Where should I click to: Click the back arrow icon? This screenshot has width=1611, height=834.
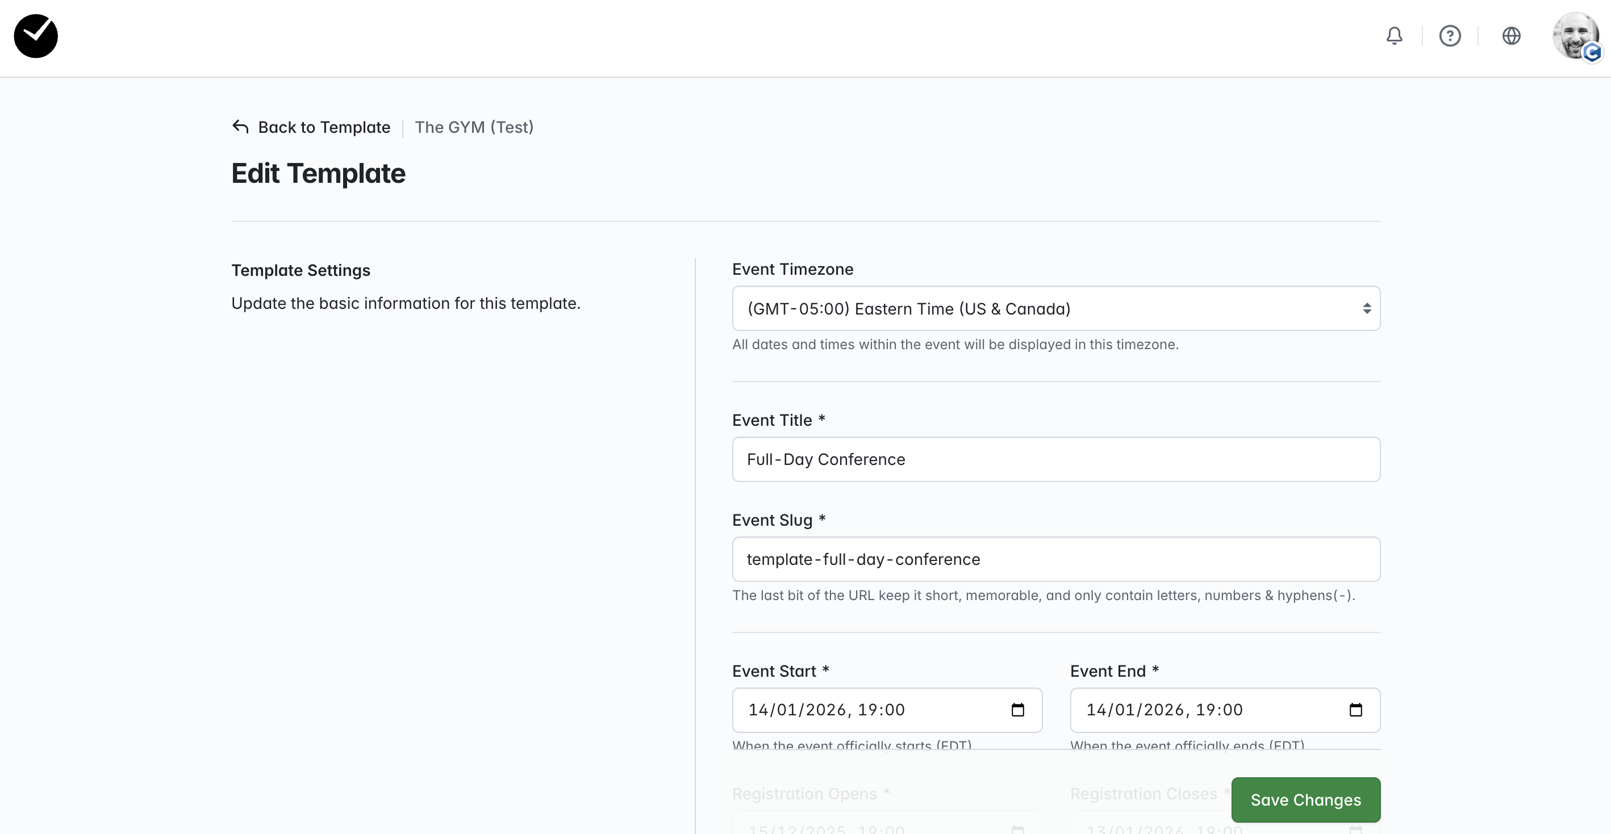click(240, 127)
